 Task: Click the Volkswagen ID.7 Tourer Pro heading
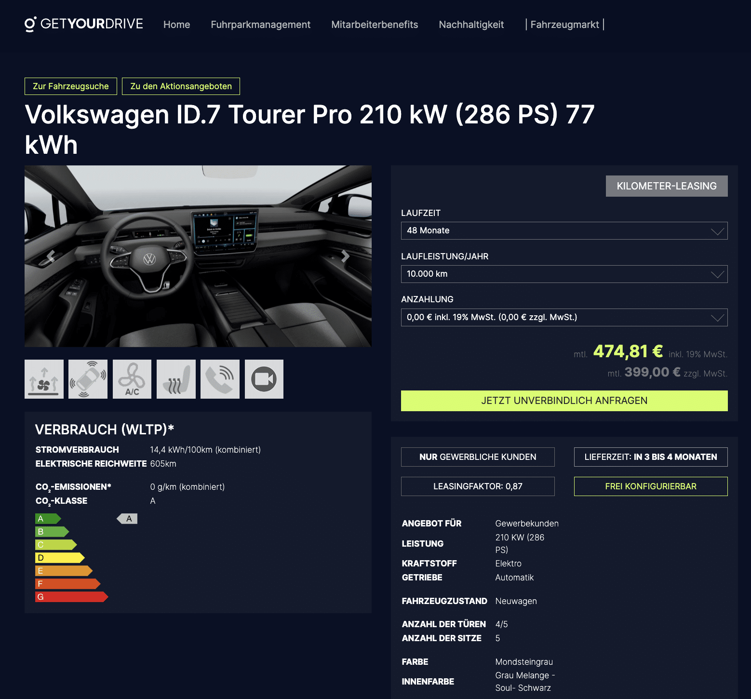click(x=309, y=130)
